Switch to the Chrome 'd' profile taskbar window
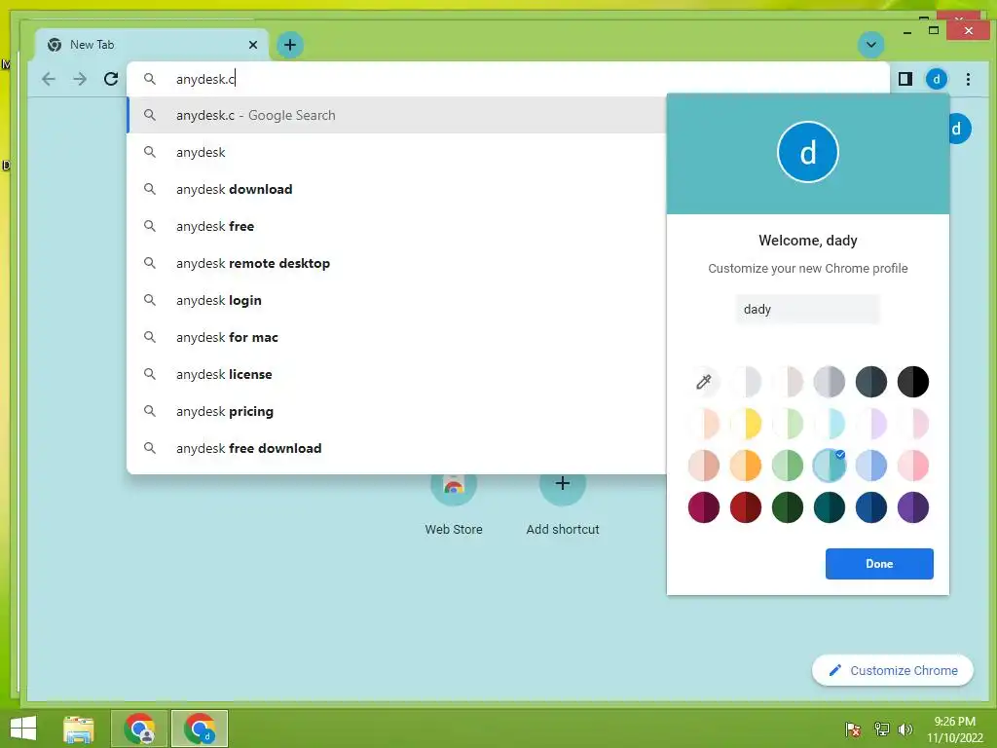This screenshot has width=997, height=748. click(x=199, y=729)
